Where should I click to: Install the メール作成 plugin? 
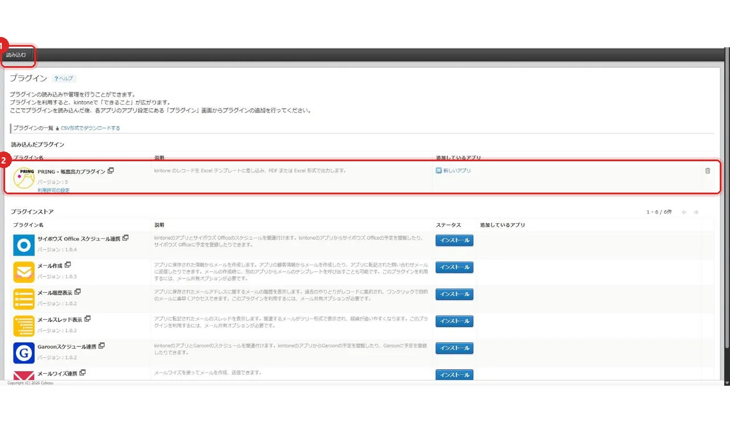pos(455,267)
